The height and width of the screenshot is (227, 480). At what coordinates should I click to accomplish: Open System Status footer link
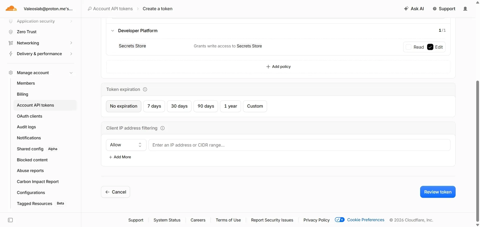click(x=167, y=220)
